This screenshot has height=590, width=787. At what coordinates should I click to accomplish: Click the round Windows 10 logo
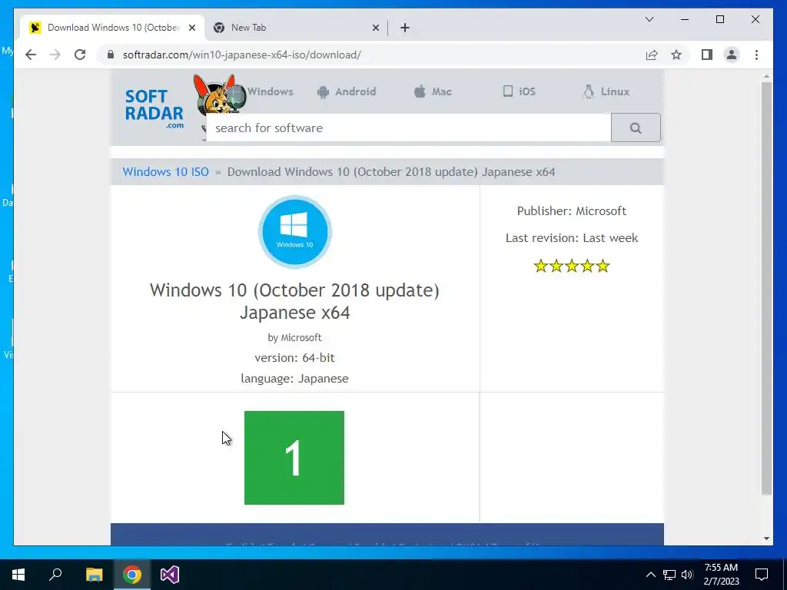(294, 232)
